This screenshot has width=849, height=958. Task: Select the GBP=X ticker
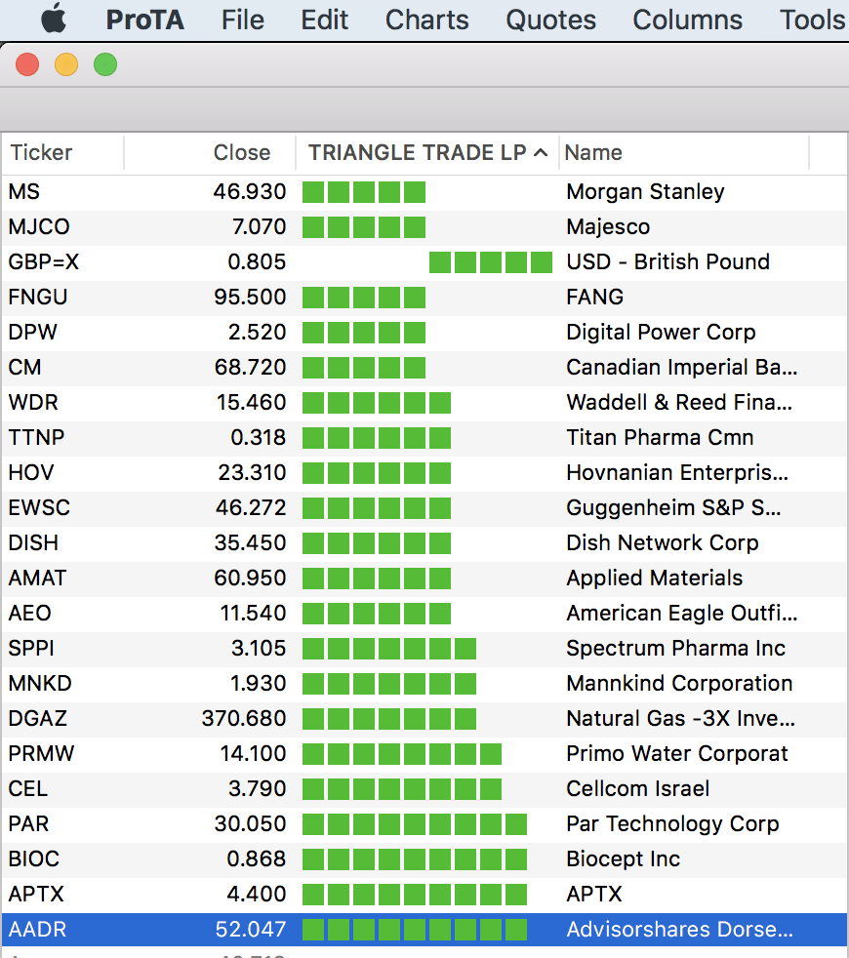tap(43, 262)
